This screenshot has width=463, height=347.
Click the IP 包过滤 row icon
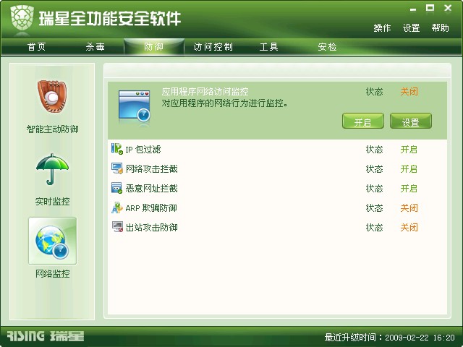click(x=117, y=149)
